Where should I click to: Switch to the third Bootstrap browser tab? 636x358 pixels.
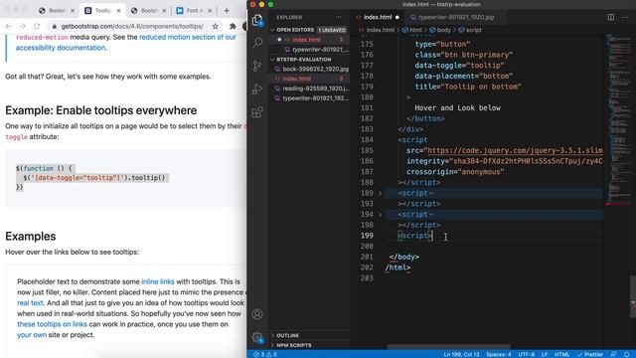coord(148,11)
